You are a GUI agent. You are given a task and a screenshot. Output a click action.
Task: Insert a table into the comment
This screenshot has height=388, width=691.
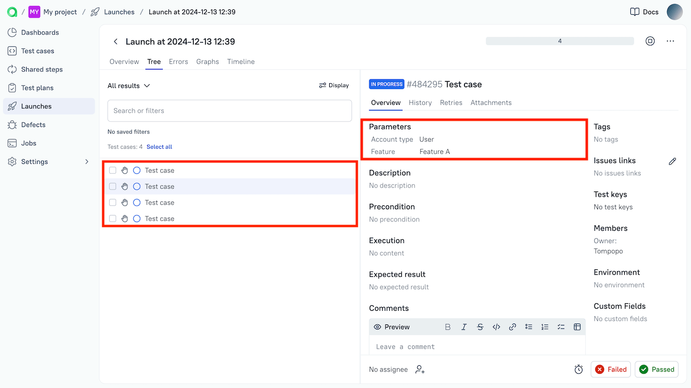577,326
